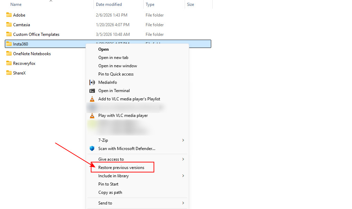352x209 pixels.
Task: Select the ShareX folder name
Action: [x=19, y=73]
